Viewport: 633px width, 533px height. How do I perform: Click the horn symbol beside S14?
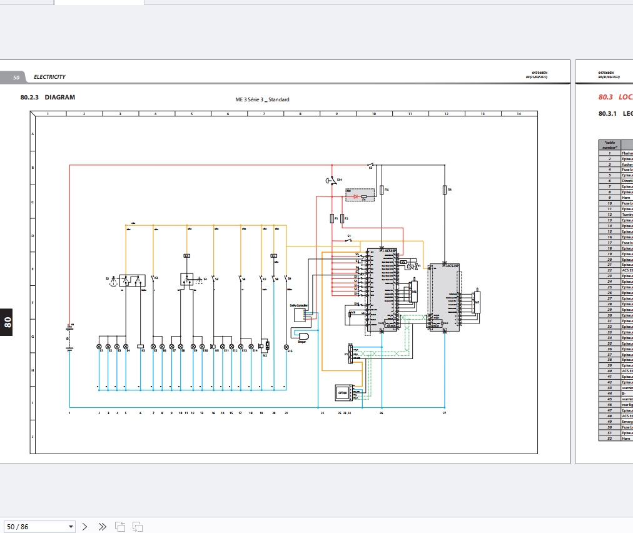click(x=328, y=181)
